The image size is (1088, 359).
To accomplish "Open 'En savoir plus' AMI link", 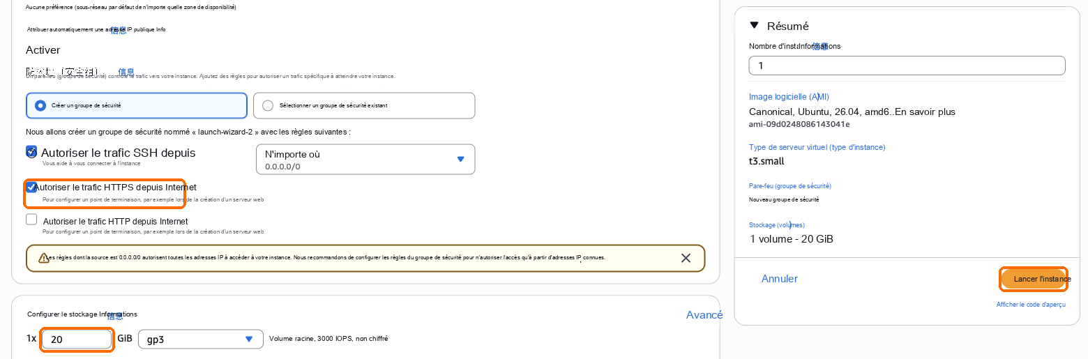I will (925, 112).
